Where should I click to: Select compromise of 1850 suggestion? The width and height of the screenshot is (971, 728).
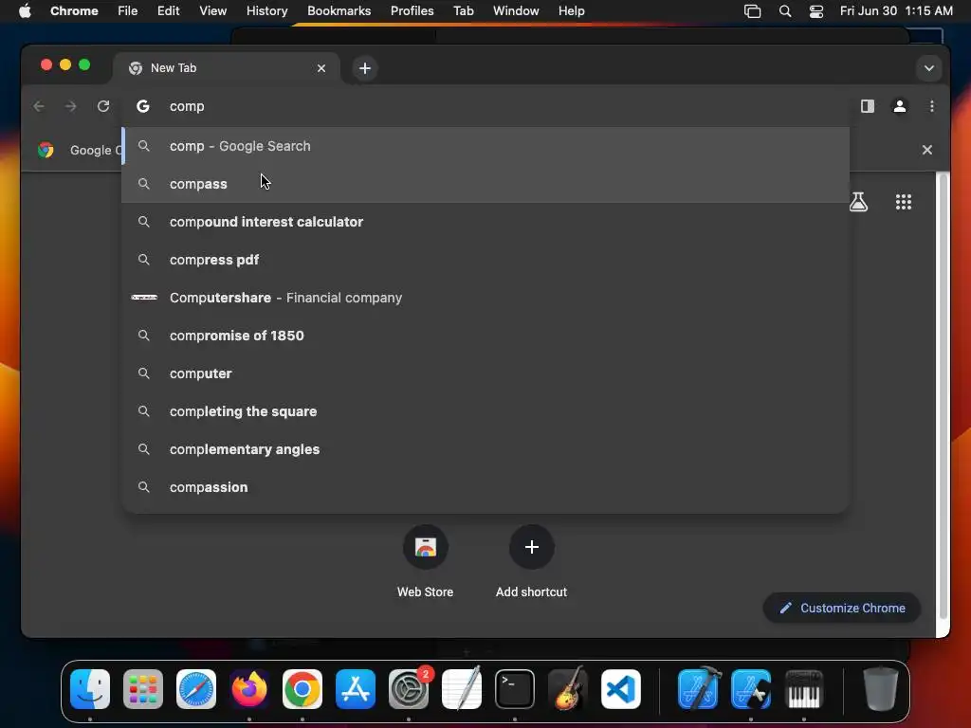pos(485,336)
